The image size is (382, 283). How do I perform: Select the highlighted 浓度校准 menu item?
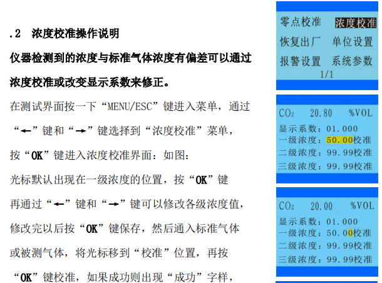(x=355, y=23)
